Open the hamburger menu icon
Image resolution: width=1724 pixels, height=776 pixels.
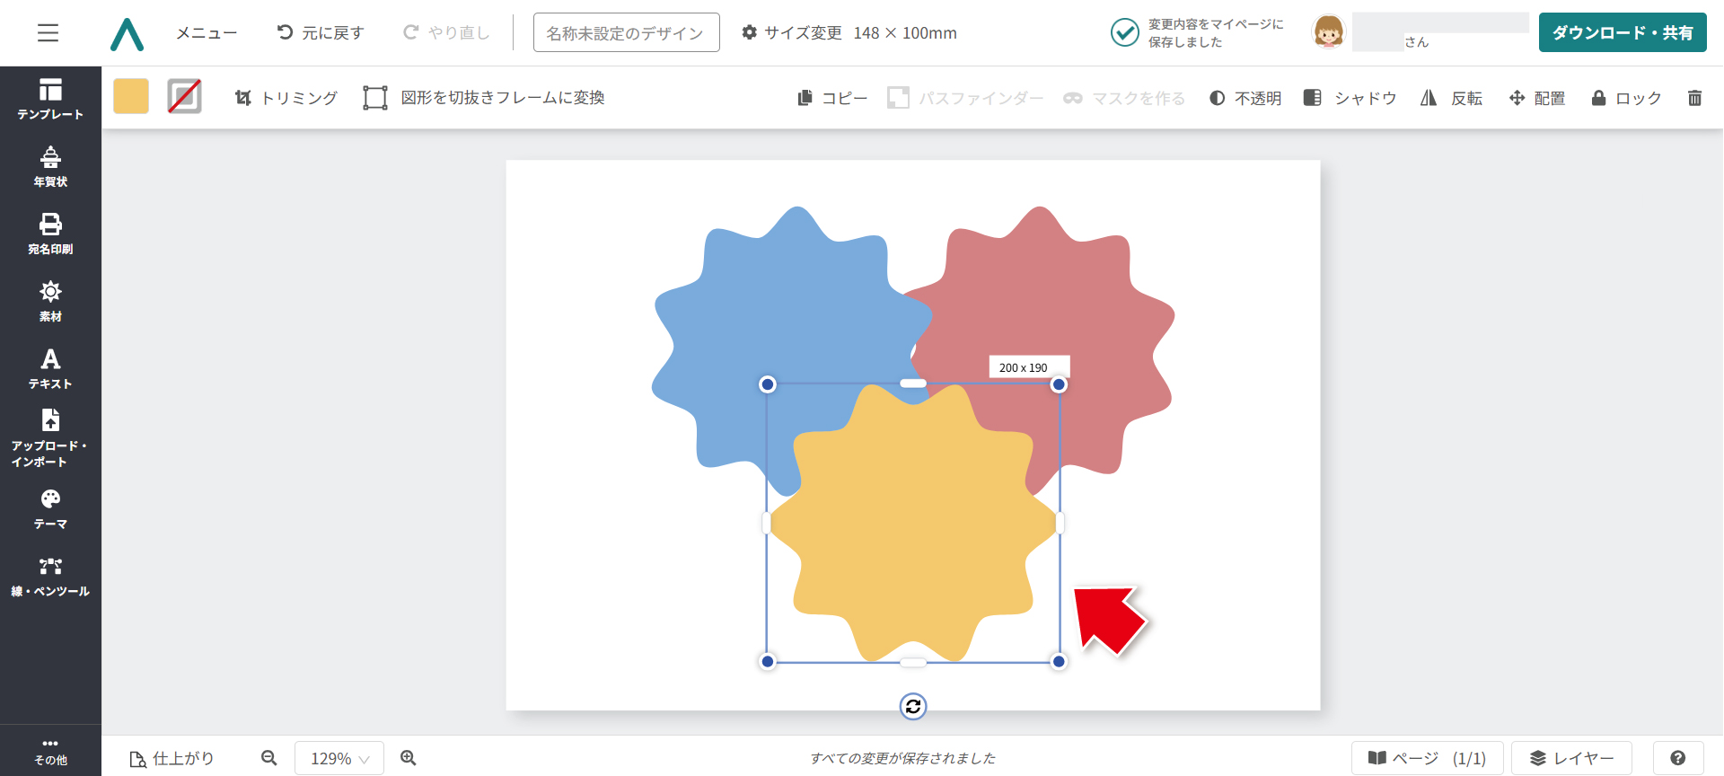point(48,33)
